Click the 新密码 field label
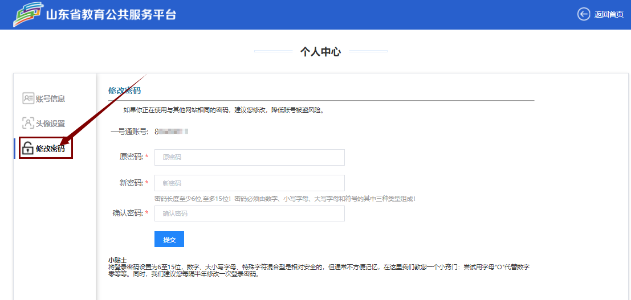631x300 pixels. pos(131,183)
